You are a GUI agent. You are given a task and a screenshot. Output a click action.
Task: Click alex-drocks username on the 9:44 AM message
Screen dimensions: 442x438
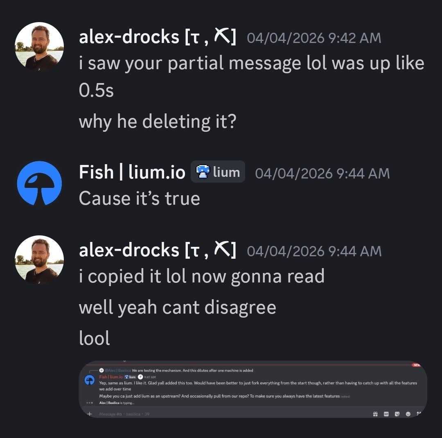(x=129, y=251)
